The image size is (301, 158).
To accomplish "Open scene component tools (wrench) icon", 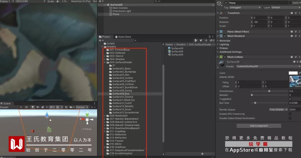I will click(x=66, y=107).
